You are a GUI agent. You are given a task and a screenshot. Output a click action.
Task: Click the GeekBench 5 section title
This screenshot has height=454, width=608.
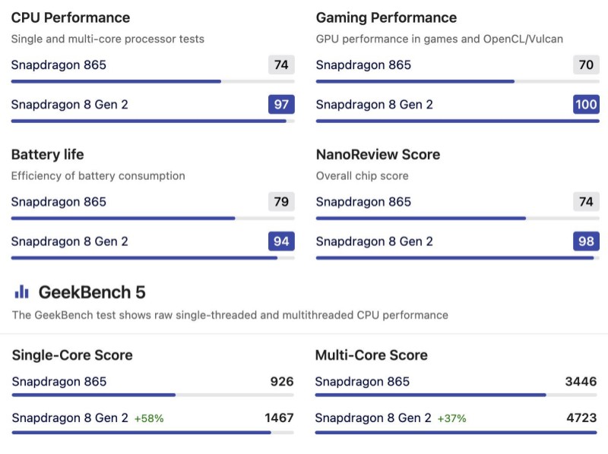[x=92, y=292]
